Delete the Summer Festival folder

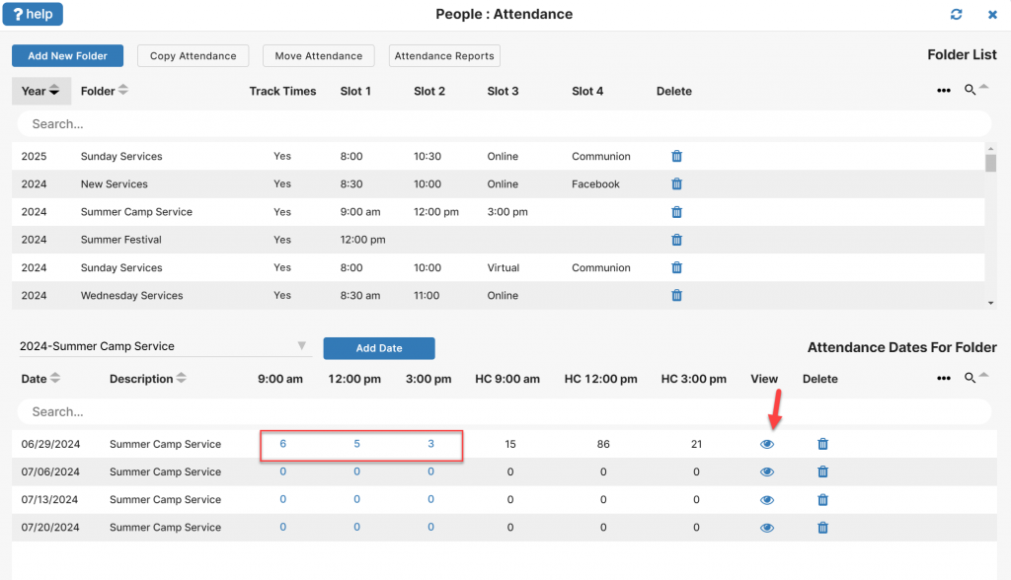point(676,240)
